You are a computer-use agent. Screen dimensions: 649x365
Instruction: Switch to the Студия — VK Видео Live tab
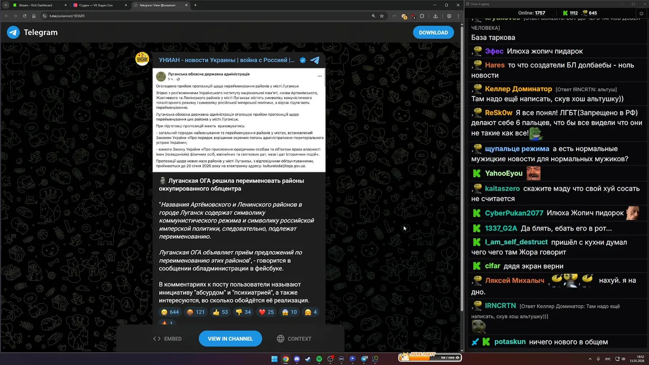pyautogui.click(x=99, y=5)
